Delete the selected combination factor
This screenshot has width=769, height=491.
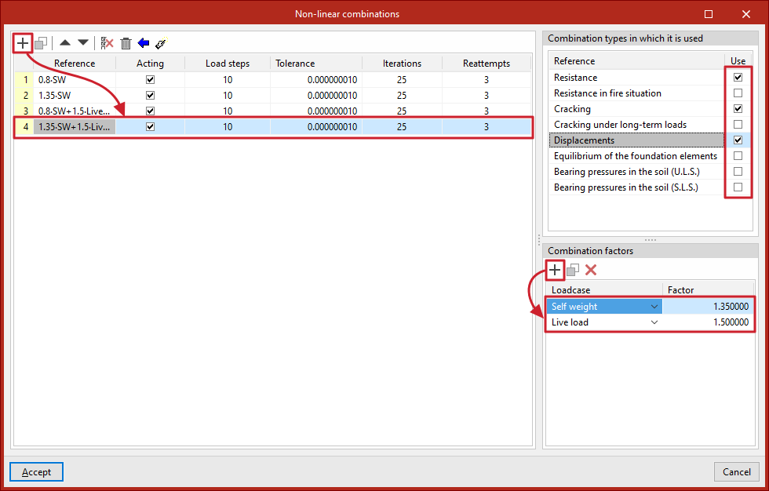click(591, 270)
